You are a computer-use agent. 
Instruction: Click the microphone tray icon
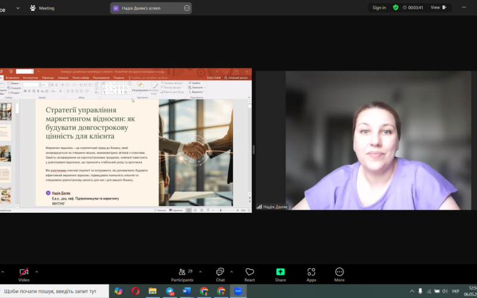click(420, 291)
